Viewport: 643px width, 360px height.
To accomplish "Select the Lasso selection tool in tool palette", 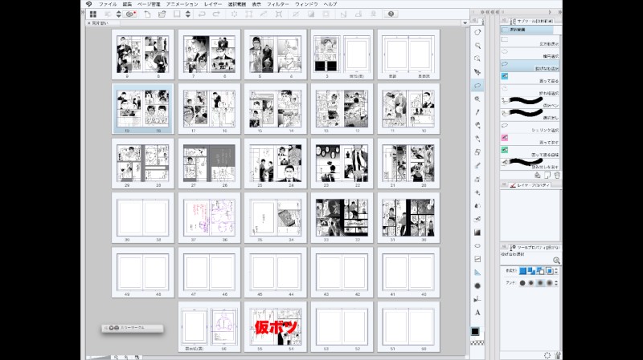I will tap(477, 86).
